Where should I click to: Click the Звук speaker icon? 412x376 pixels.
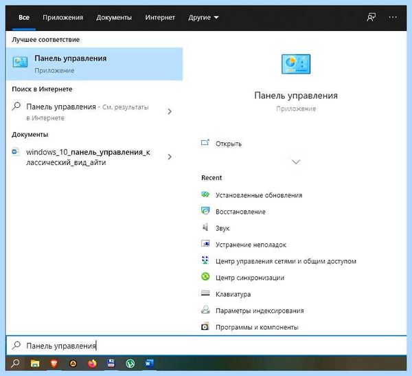(x=205, y=228)
